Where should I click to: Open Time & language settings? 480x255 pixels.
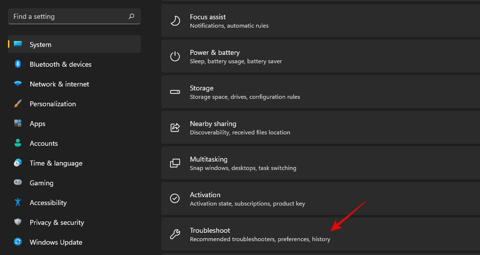click(x=56, y=163)
